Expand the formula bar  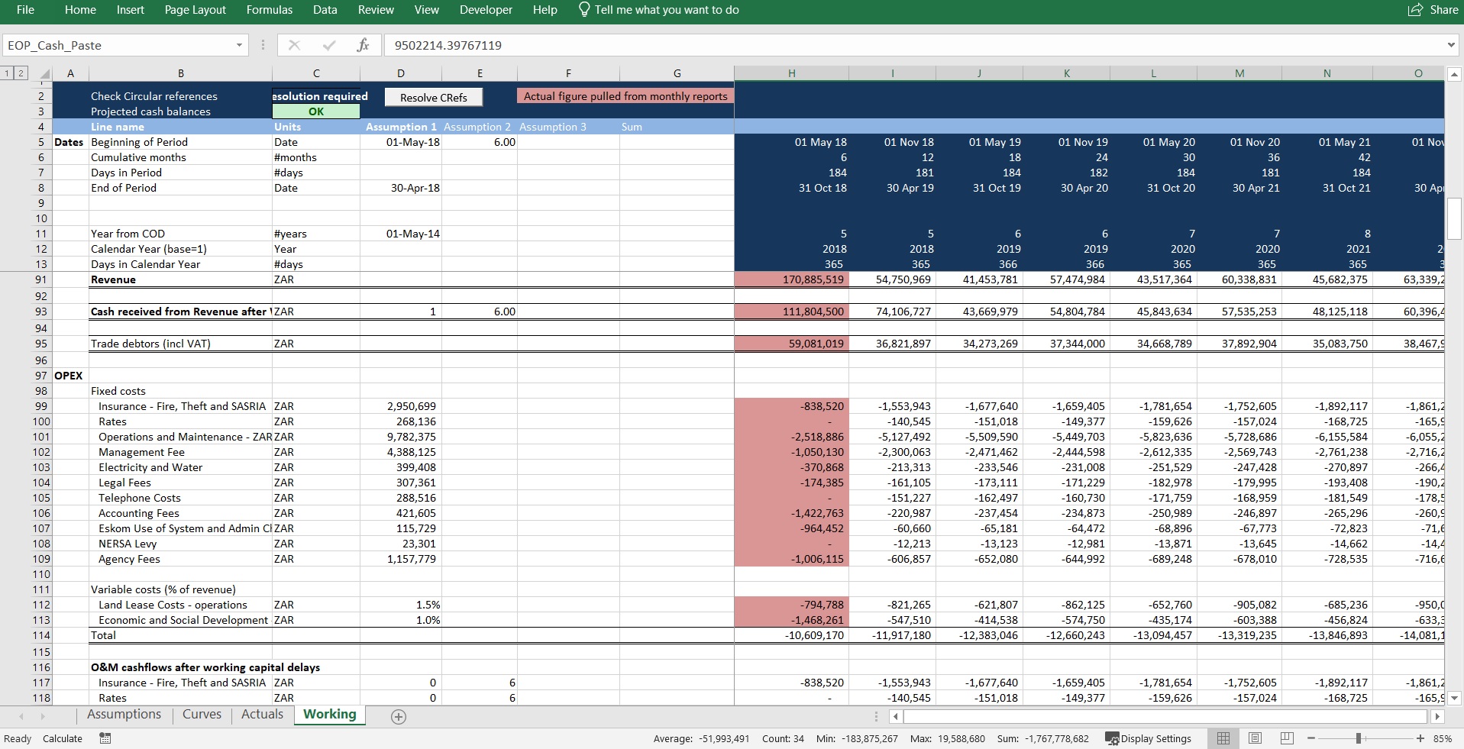pos(1451,45)
